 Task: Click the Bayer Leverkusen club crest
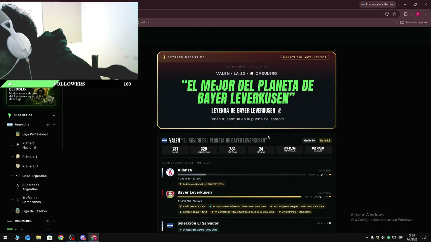pos(170,195)
